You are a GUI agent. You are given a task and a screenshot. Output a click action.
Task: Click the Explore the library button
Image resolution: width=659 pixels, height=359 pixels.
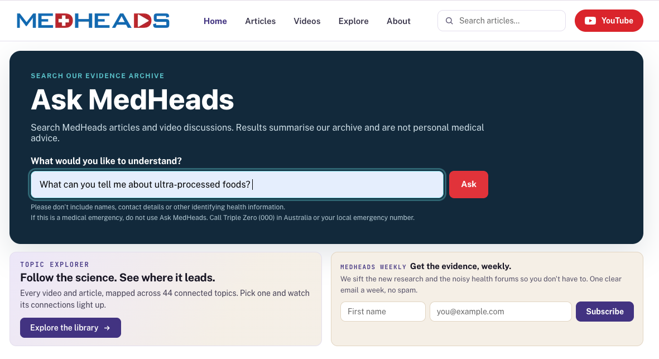click(71, 328)
